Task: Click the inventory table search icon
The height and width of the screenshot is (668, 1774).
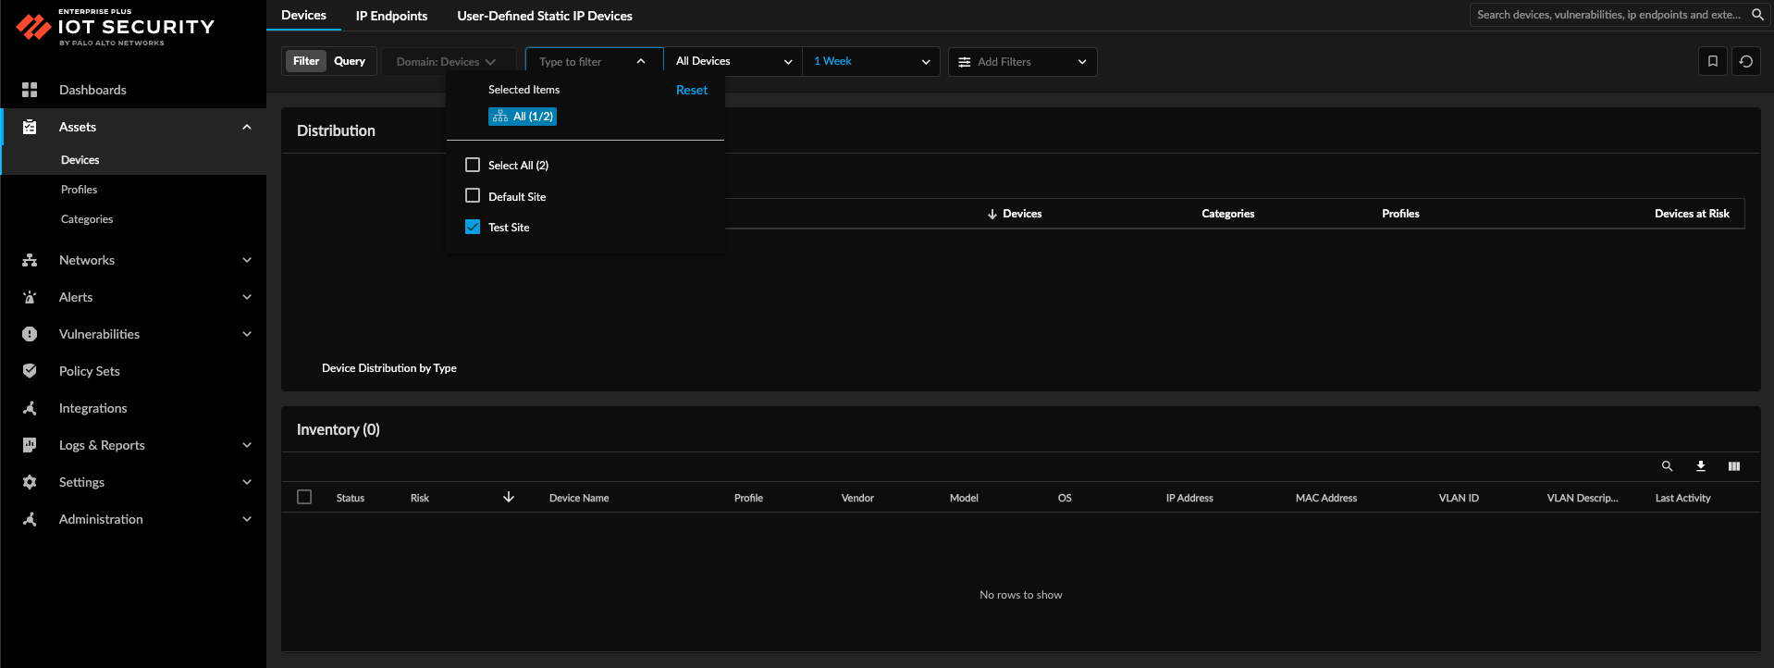Action: [1667, 466]
